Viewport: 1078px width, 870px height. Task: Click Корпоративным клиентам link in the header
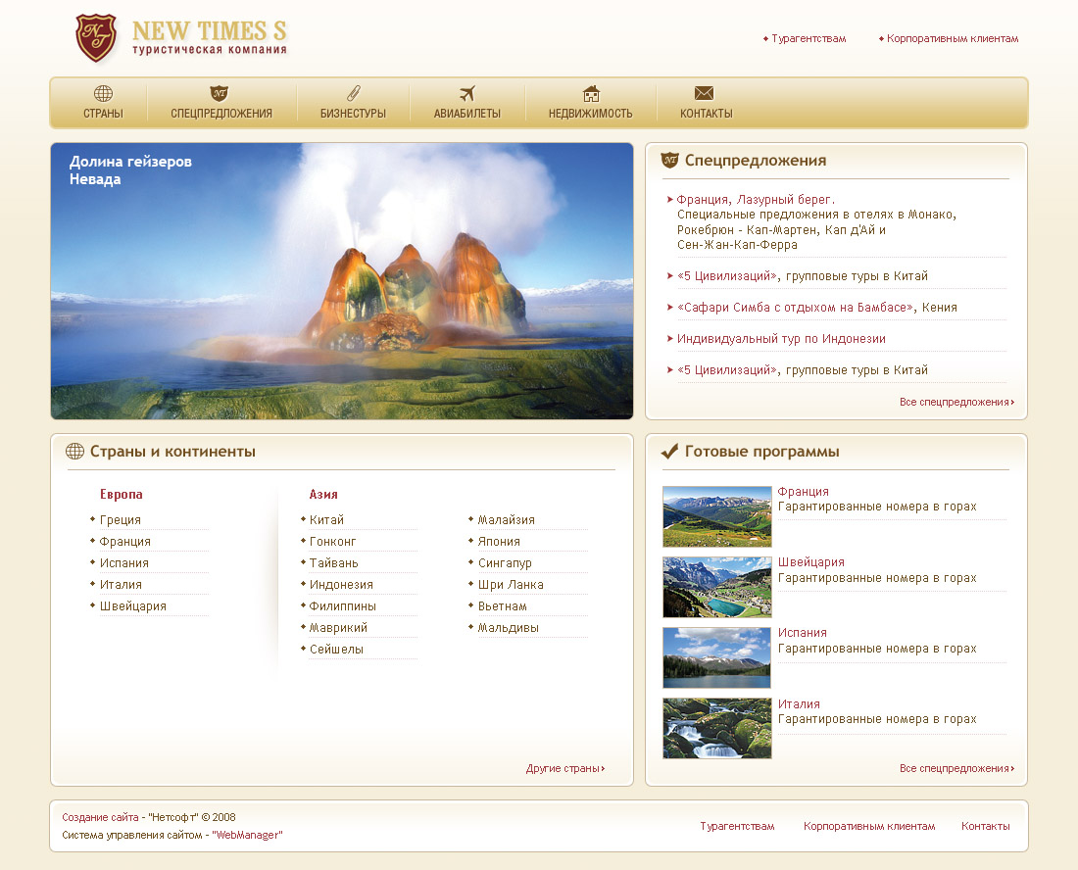click(x=953, y=38)
